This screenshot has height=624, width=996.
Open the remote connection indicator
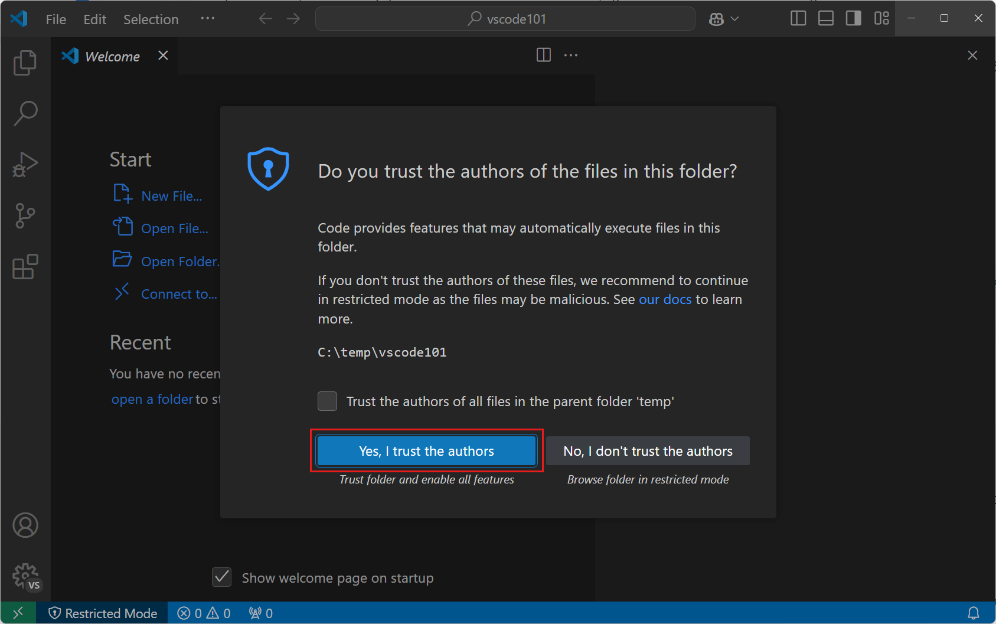pos(18,613)
